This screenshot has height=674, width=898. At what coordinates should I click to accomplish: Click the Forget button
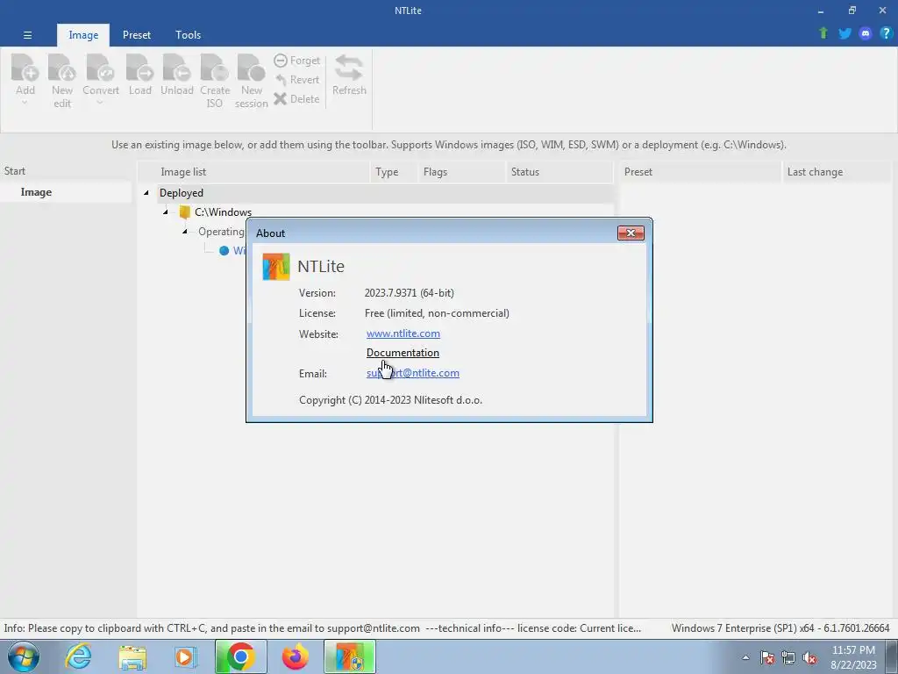tap(296, 61)
